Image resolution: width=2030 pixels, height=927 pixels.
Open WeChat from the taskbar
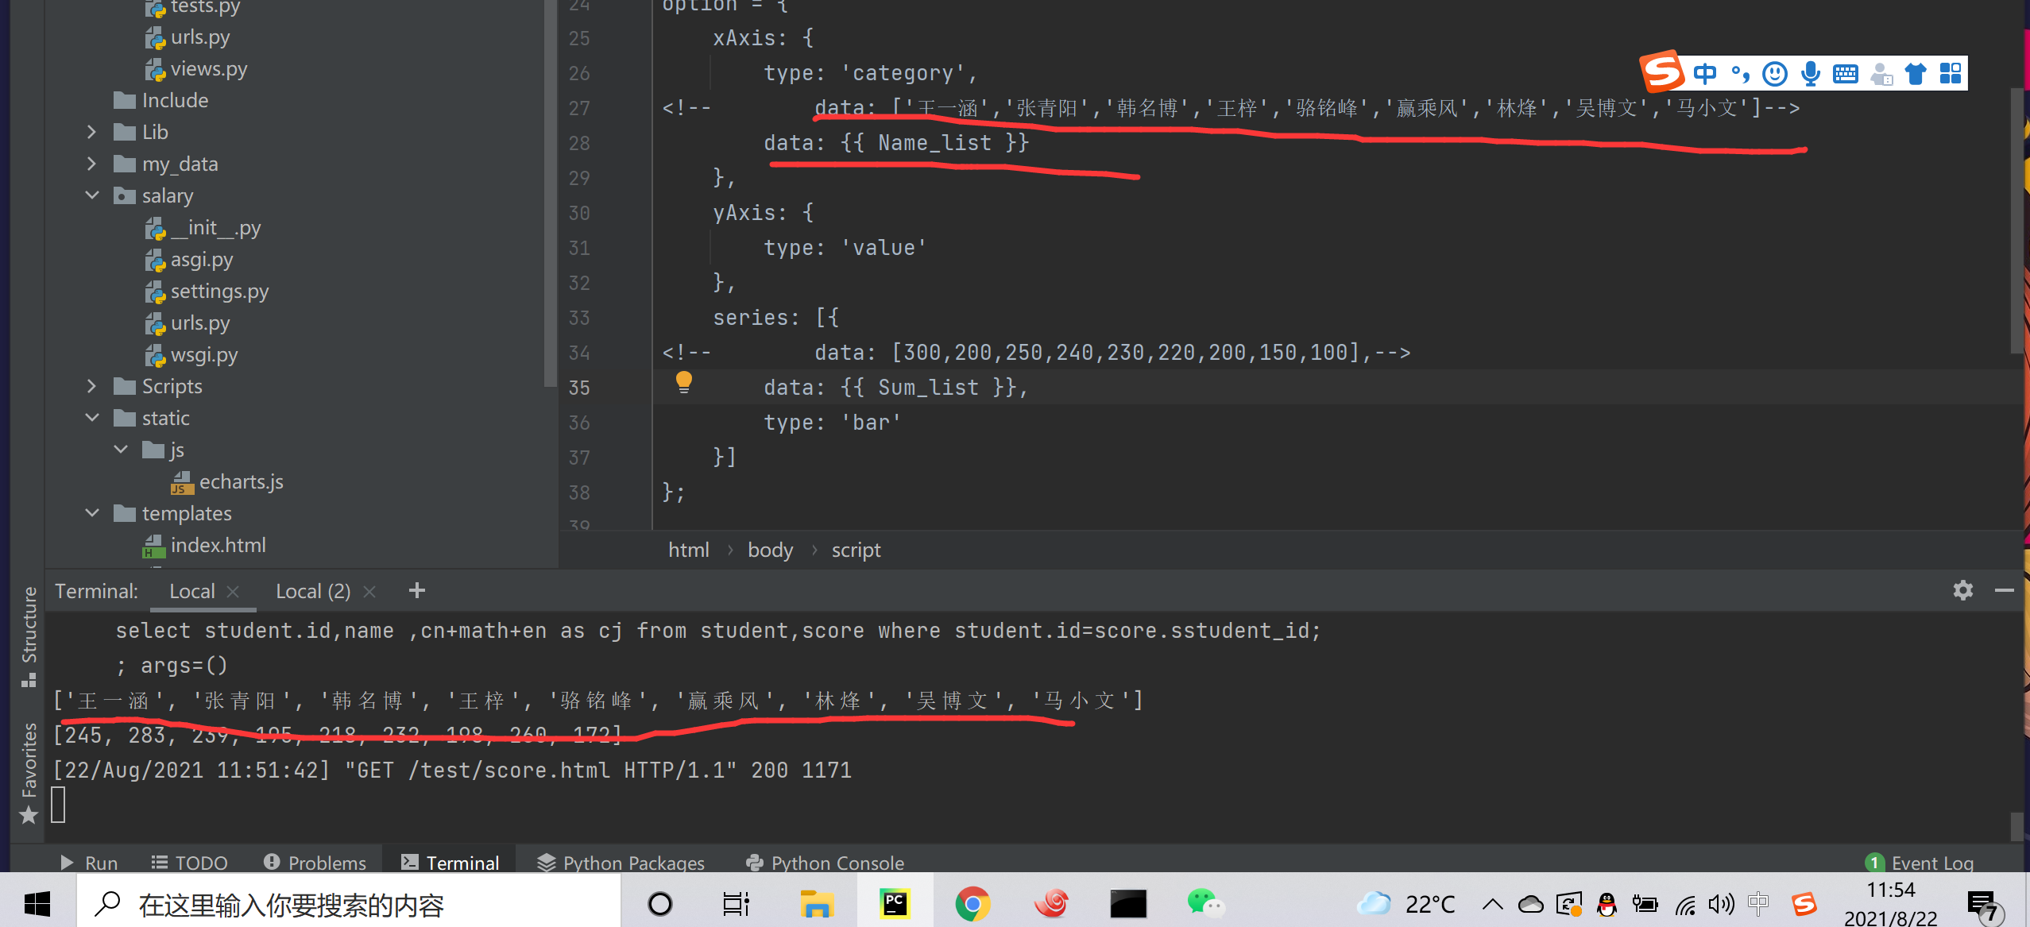click(1204, 904)
